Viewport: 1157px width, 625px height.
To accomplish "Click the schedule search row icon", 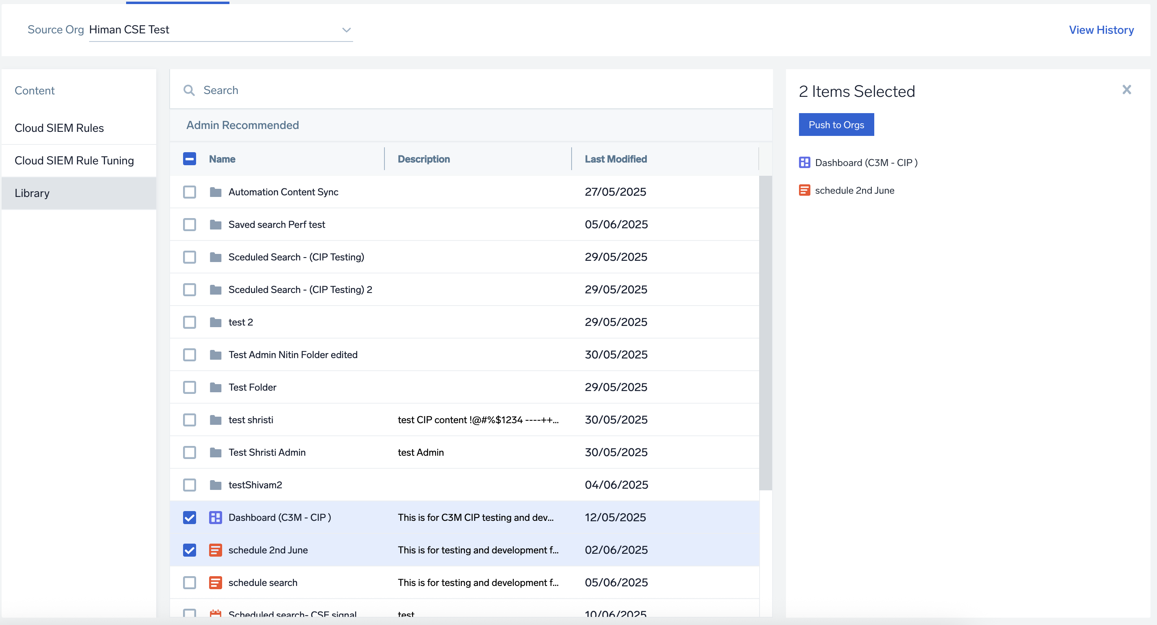I will pos(216,583).
